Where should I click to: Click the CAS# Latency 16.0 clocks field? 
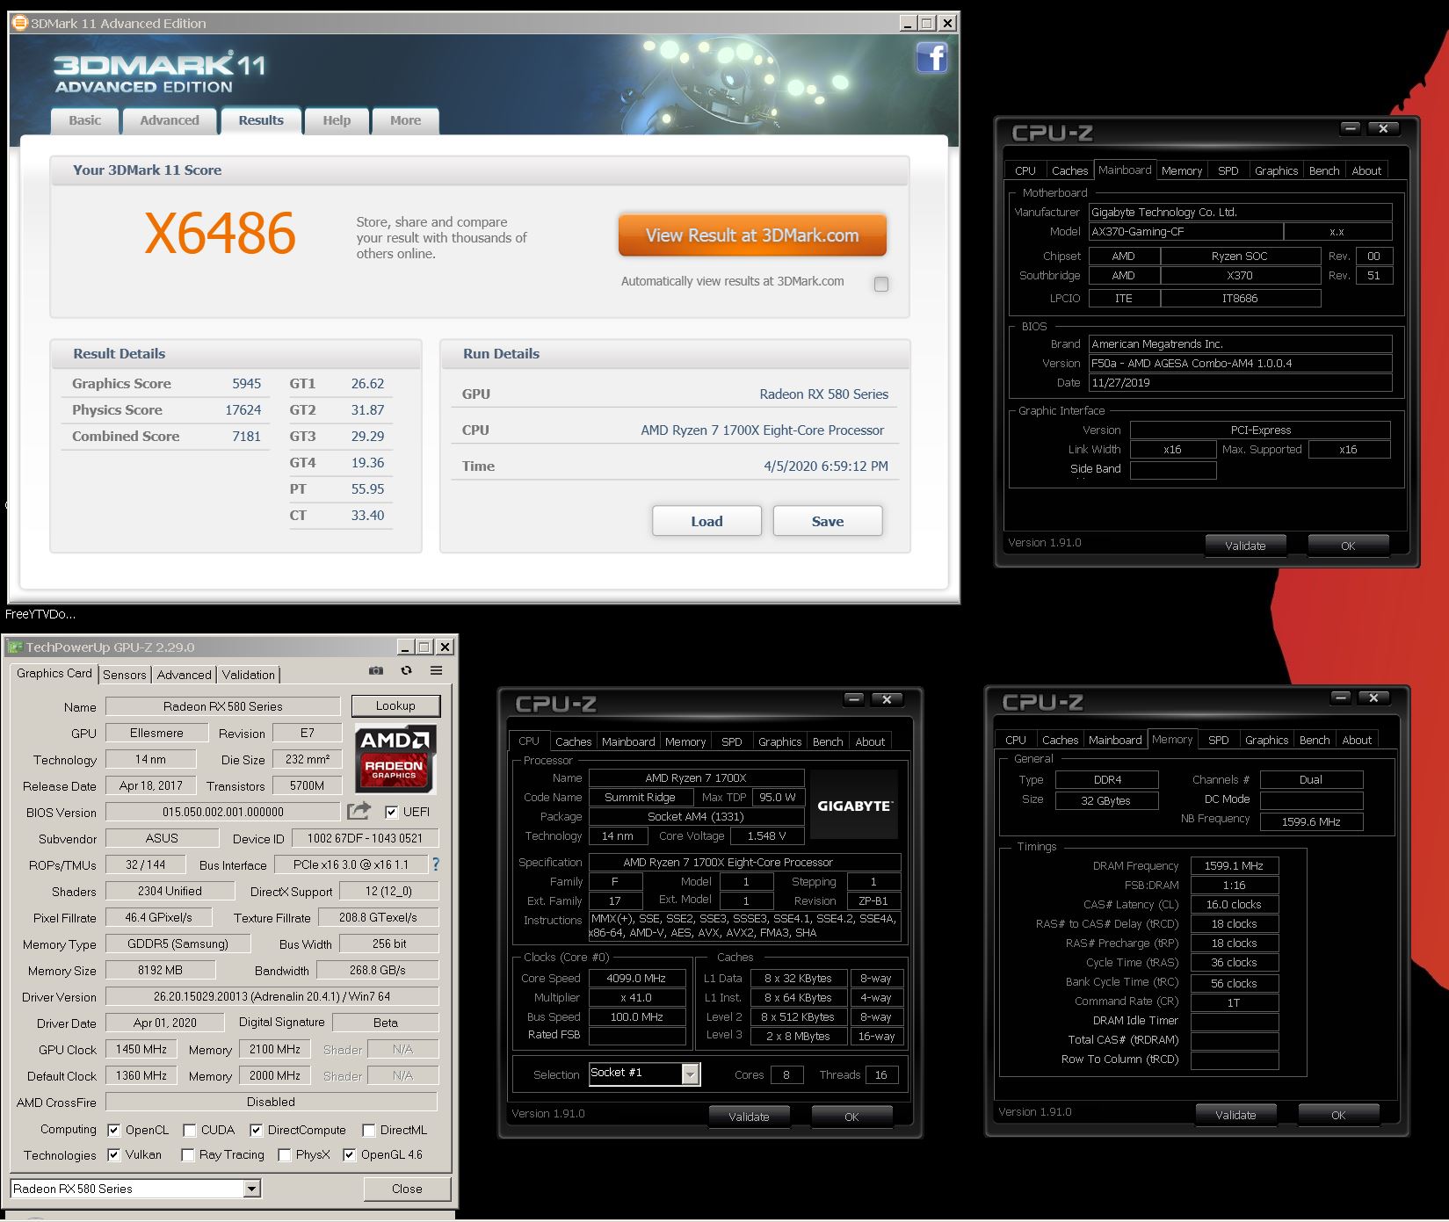click(x=1234, y=904)
